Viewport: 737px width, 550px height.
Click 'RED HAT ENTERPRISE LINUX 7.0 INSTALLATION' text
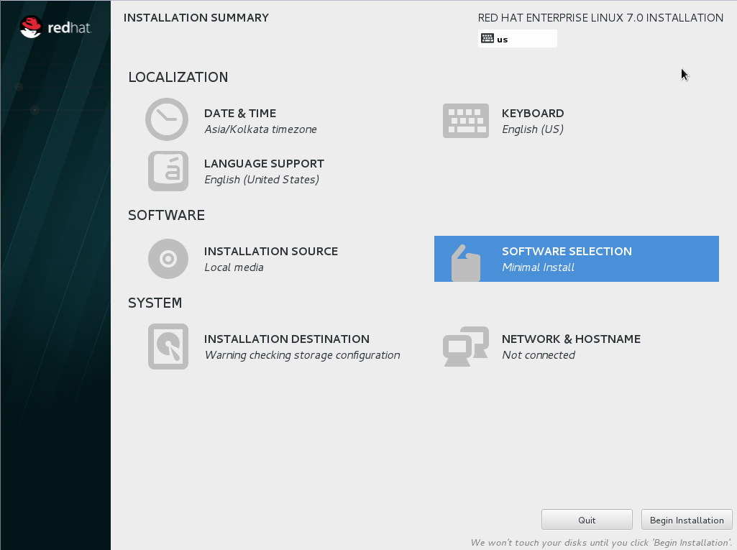coord(600,18)
